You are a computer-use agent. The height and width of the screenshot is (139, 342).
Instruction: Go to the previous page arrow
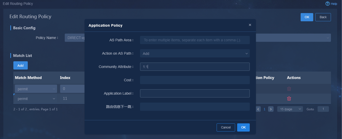(258, 109)
